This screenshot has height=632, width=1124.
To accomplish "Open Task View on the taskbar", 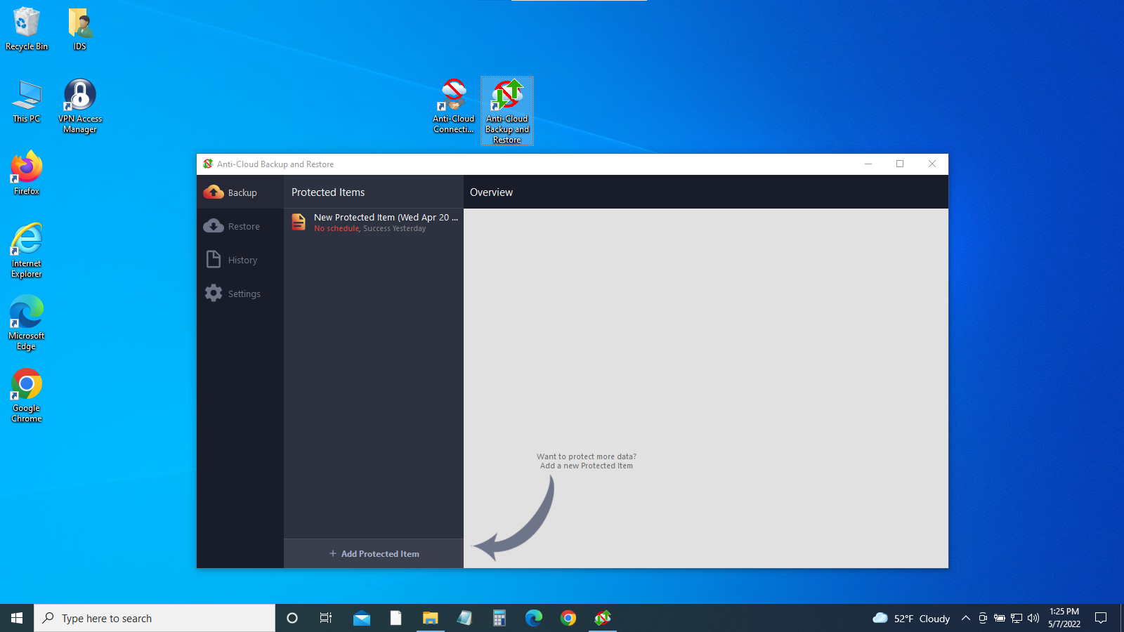I will [x=326, y=618].
